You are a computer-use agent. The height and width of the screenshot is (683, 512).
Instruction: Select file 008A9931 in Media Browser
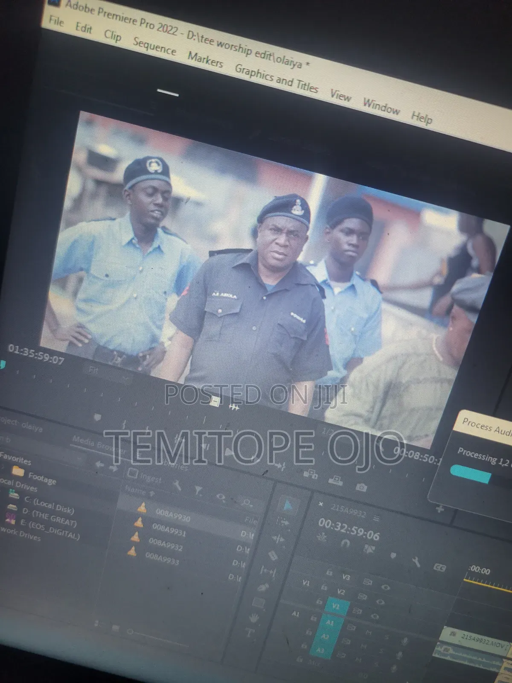pos(169,529)
